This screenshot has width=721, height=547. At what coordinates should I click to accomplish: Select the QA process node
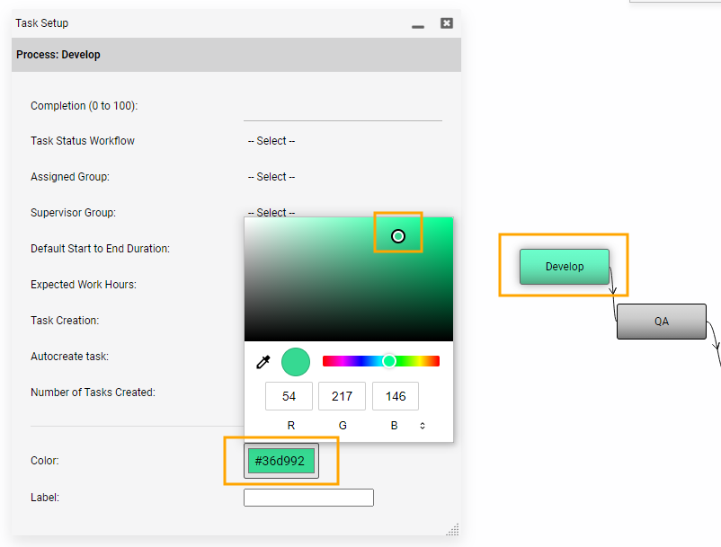662,322
